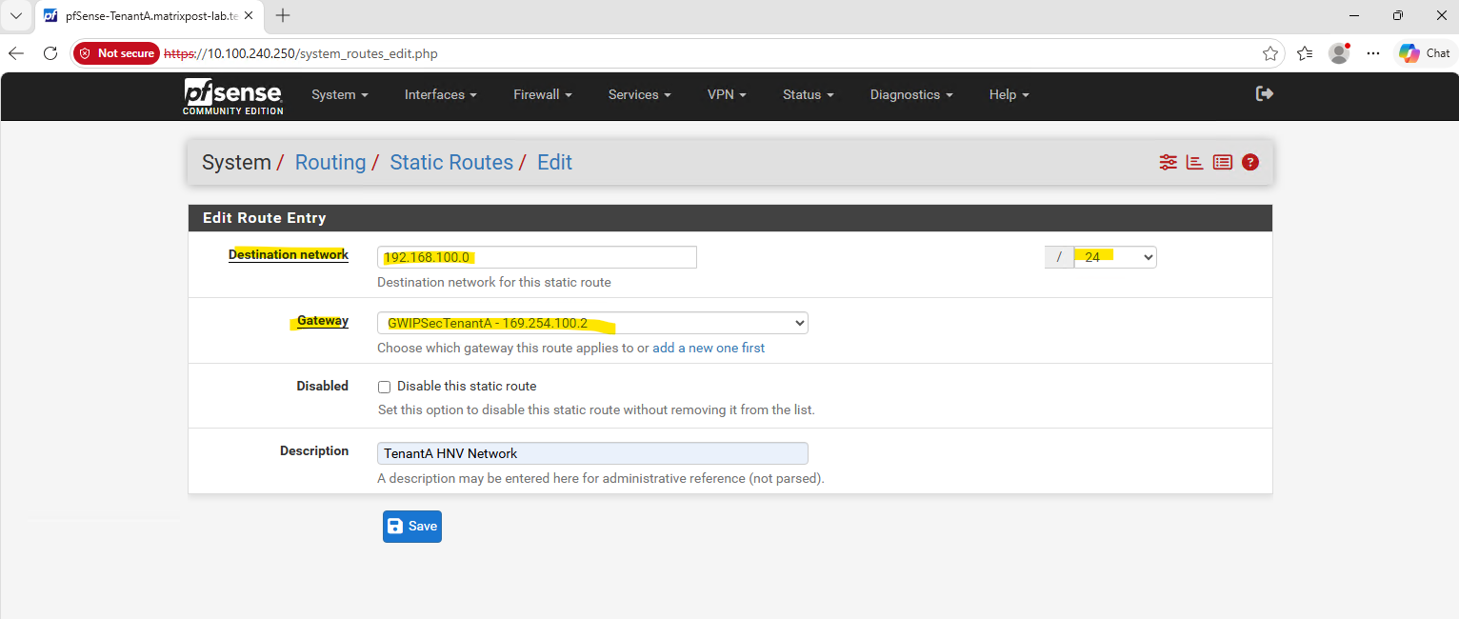Follow the add a new one first link
This screenshot has width=1459, height=619.
pyautogui.click(x=709, y=348)
